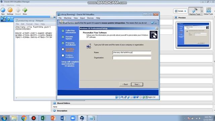Click the display status icon in VM status bar
This screenshot has width=215, height=121.
(x=134, y=97)
